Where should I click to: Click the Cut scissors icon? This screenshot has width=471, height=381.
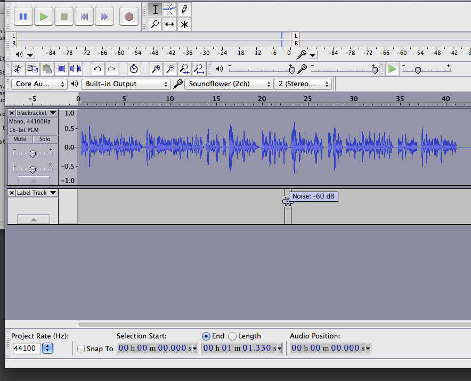[17, 69]
